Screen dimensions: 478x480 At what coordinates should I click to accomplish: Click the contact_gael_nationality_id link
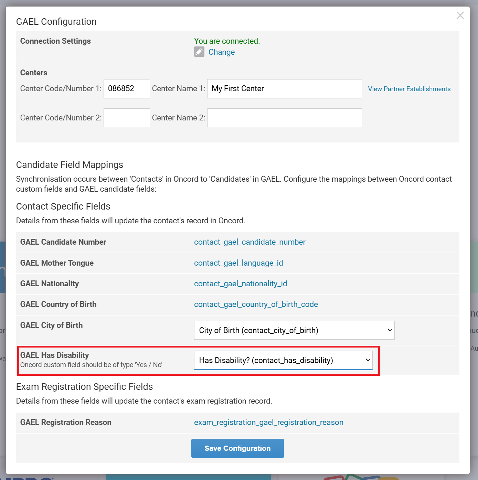(x=241, y=284)
